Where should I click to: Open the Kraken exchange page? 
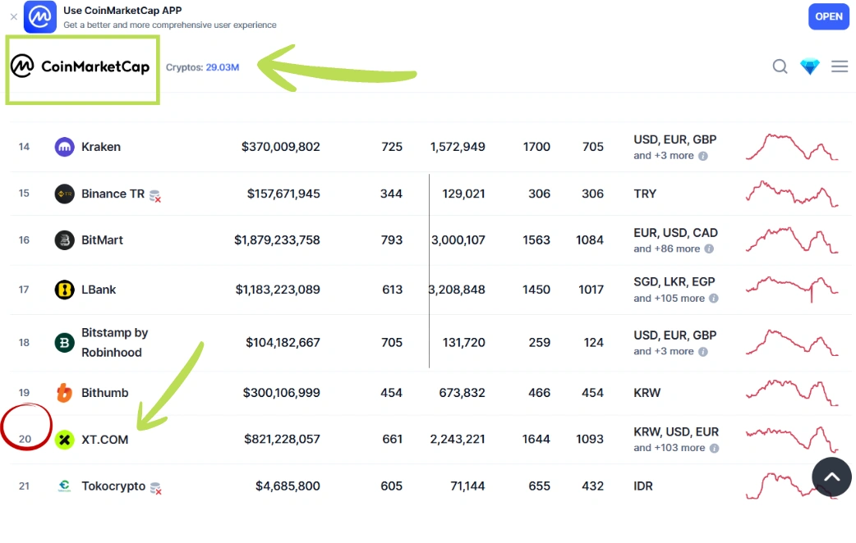point(101,147)
